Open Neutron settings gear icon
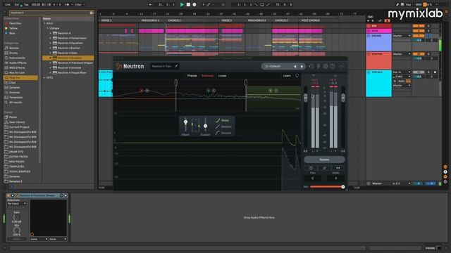The image size is (451, 253). (326, 66)
